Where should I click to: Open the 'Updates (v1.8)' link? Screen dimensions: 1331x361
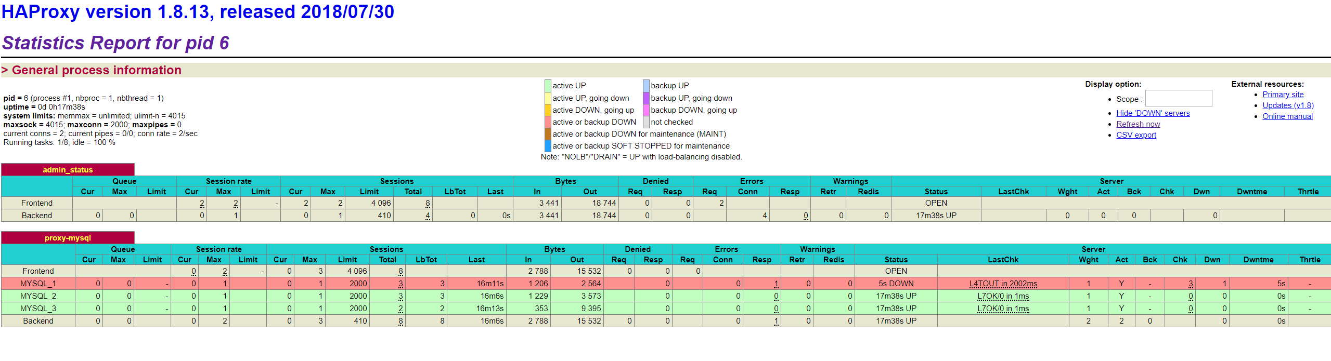1288,105
